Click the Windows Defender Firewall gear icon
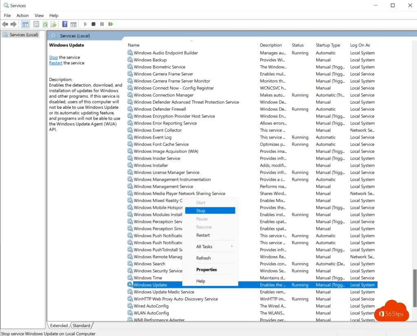417x336 pixels. pyautogui.click(x=130, y=109)
